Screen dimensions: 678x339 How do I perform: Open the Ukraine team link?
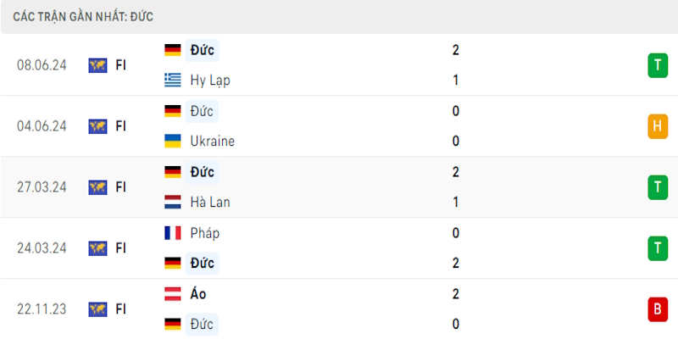coord(213,142)
